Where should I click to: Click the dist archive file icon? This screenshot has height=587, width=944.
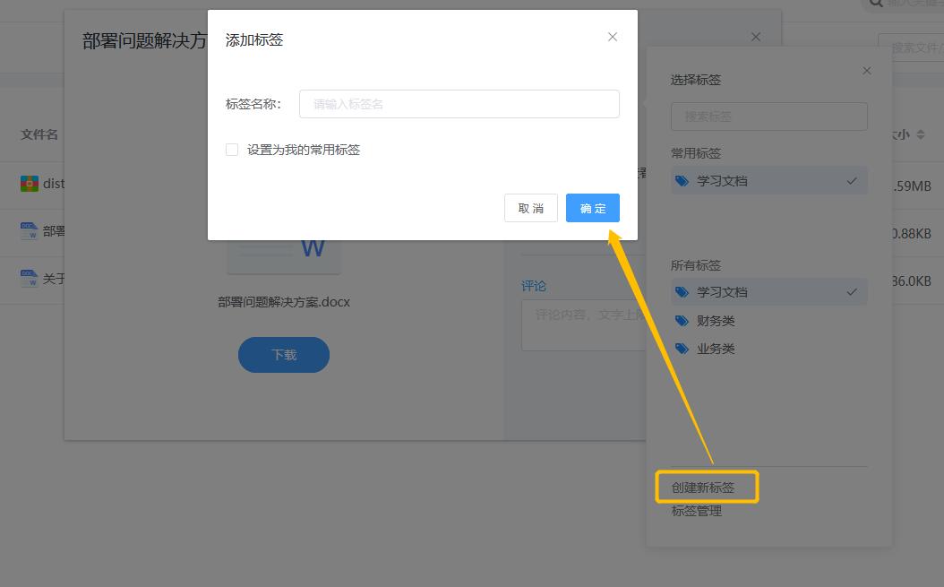[29, 183]
